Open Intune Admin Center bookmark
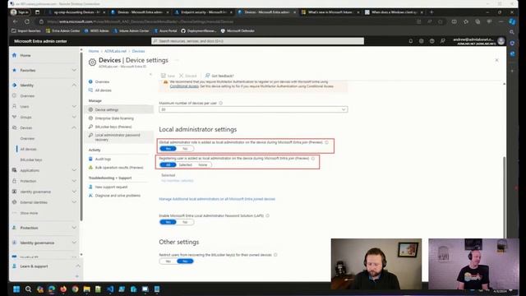Image resolution: width=526 pixels, height=296 pixels. (x=131, y=30)
